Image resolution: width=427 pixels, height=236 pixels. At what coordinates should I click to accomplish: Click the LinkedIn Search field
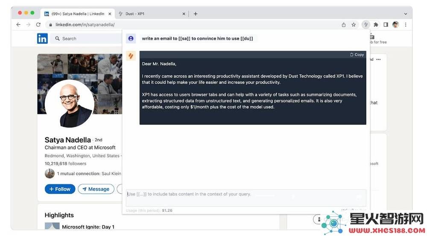tap(87, 39)
